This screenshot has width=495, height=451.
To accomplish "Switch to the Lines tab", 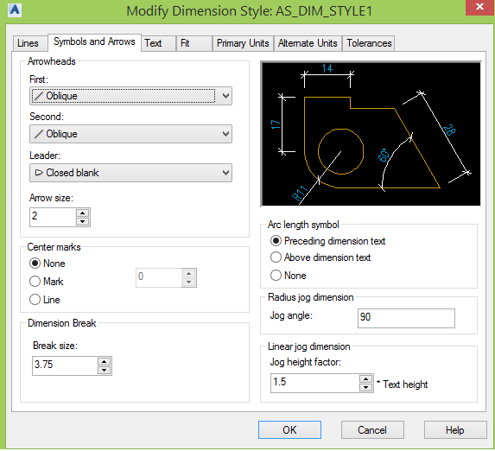I will (x=28, y=43).
